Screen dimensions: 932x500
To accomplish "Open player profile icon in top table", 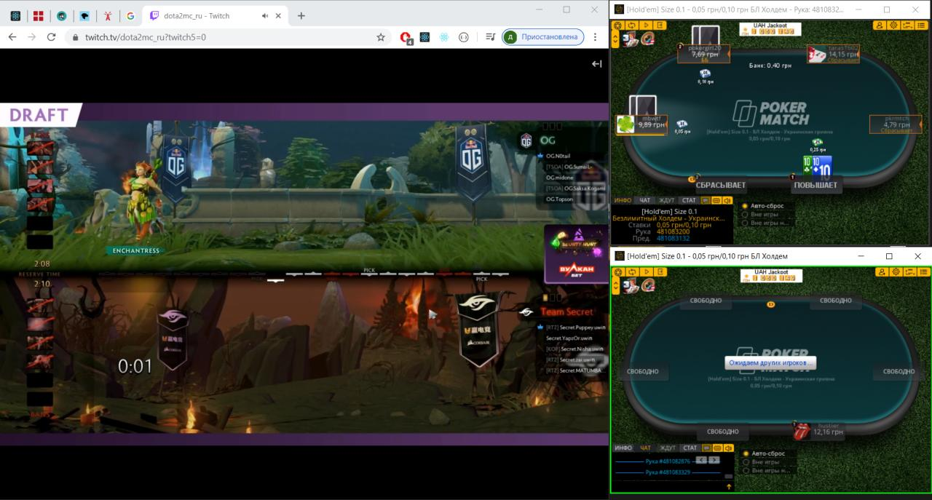I will [880, 25].
